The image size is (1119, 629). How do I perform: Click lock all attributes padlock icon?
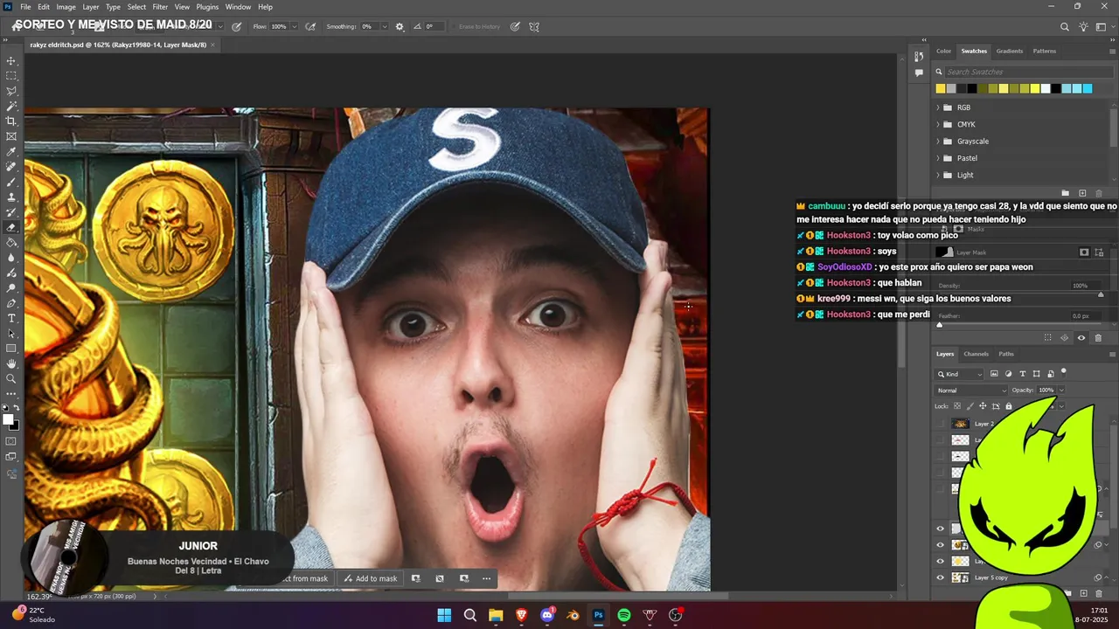coord(1009,406)
